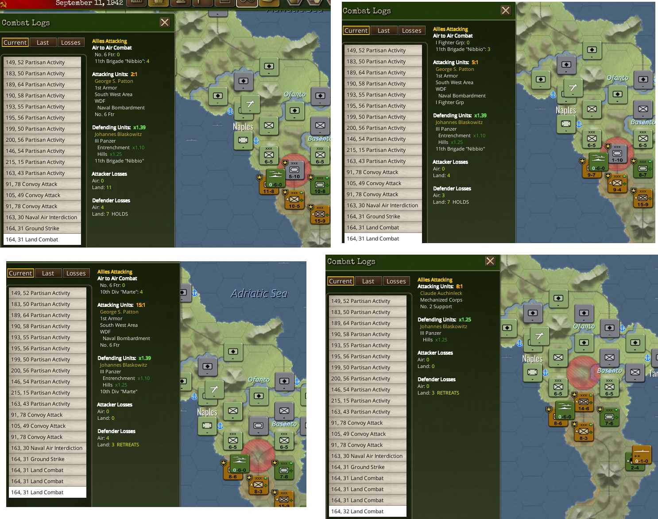The width and height of the screenshot is (658, 519).
Task: Switch to Last tab in bottom-left log panel
Action: click(x=48, y=273)
